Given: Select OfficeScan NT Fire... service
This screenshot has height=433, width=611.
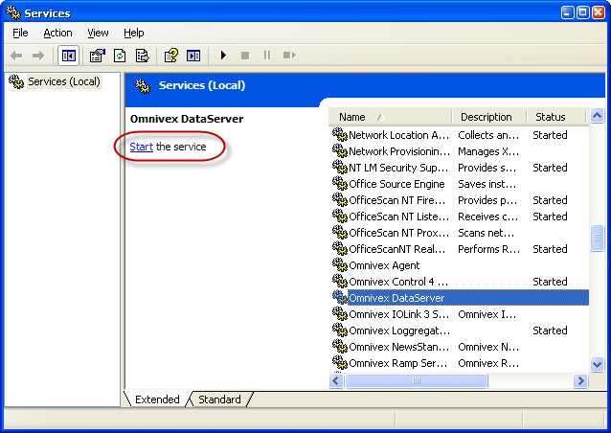Looking at the screenshot, I should [396, 200].
